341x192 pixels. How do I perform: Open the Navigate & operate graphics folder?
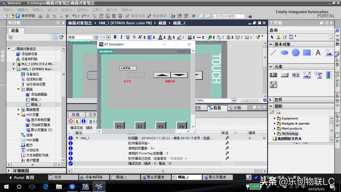[x=295, y=123]
